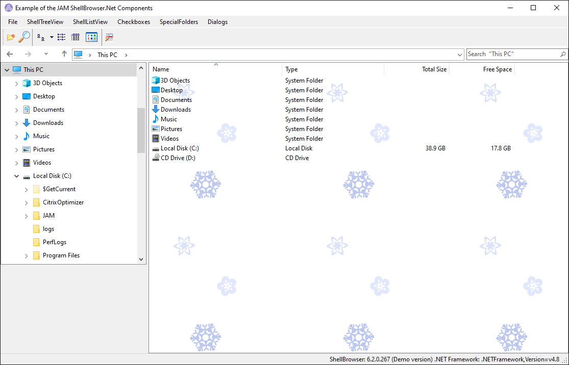Expand the Downloads node in tree
This screenshot has height=365, width=569.
pyautogui.click(x=17, y=123)
